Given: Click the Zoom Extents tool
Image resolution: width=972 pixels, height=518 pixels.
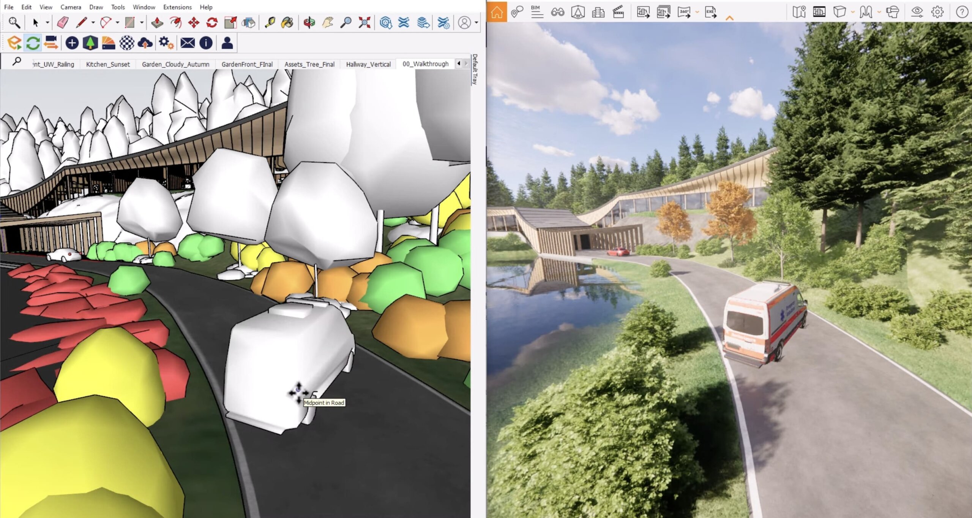Looking at the screenshot, I should pos(364,23).
